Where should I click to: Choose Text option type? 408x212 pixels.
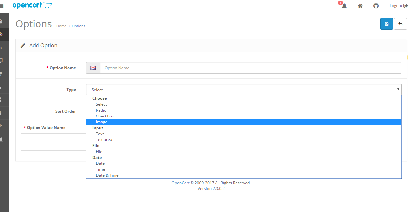point(244,134)
